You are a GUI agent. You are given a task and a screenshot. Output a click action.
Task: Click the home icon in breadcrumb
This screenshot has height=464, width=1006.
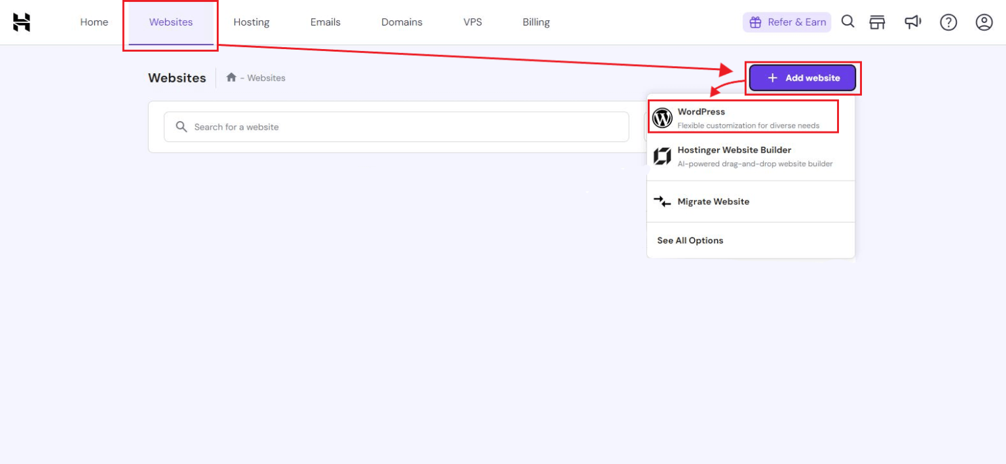(231, 77)
